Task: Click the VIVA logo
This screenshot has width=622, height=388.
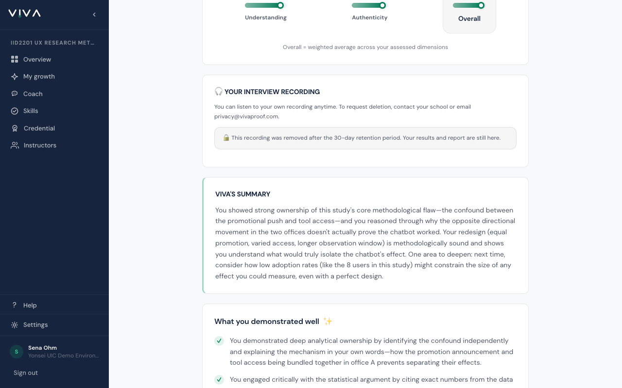Action: [24, 14]
